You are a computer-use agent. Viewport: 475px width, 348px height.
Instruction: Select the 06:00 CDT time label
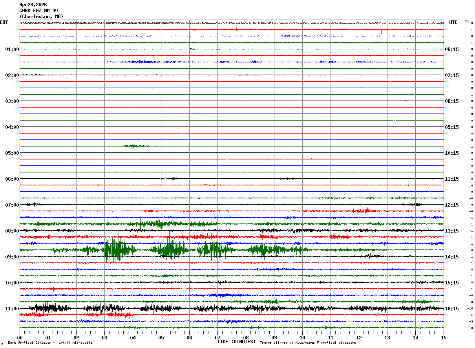(x=12, y=179)
